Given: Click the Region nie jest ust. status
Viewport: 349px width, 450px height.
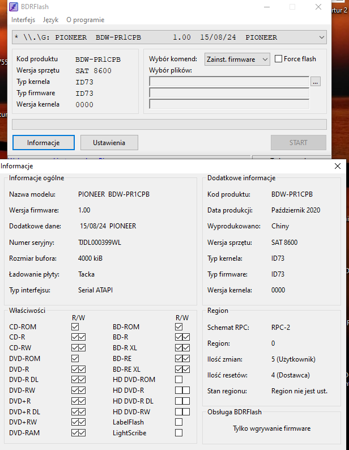Looking at the screenshot, I should pyautogui.click(x=299, y=391).
